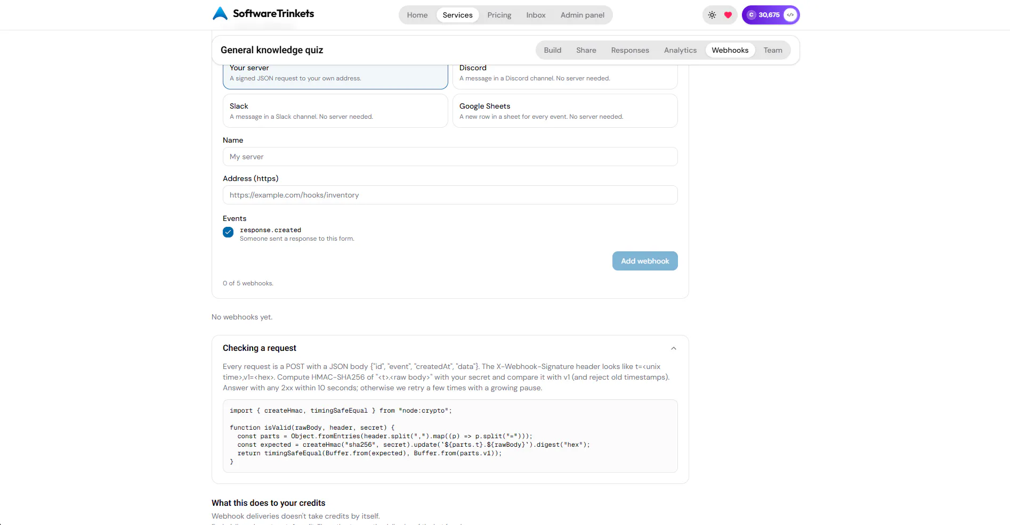Click the red heart icon

pos(728,15)
